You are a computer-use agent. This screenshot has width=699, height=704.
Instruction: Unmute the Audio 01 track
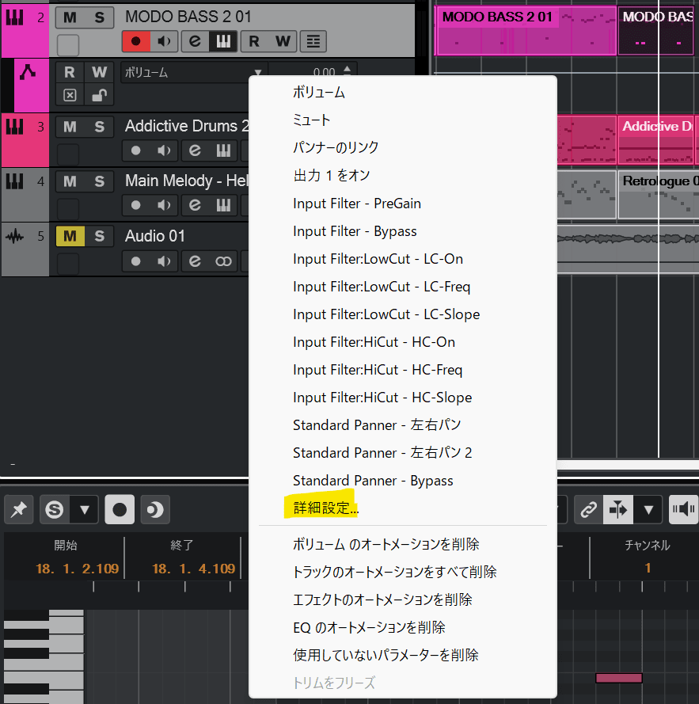[x=70, y=236]
